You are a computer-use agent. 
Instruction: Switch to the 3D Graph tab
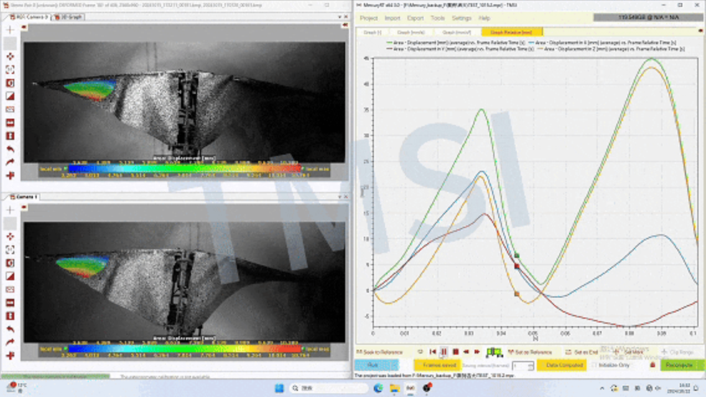click(68, 17)
